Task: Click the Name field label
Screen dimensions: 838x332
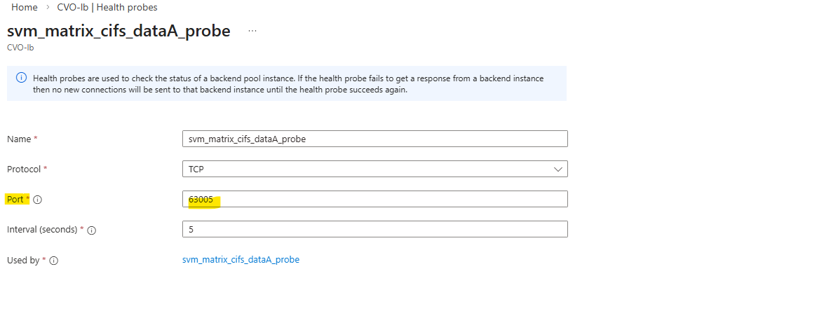Action: pos(19,139)
